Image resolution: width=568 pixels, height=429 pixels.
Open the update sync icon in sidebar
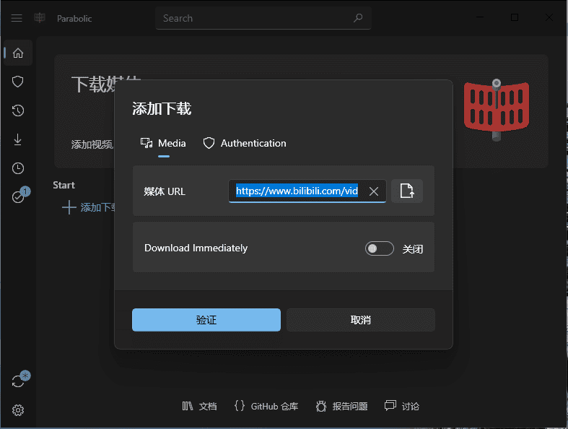(x=19, y=380)
